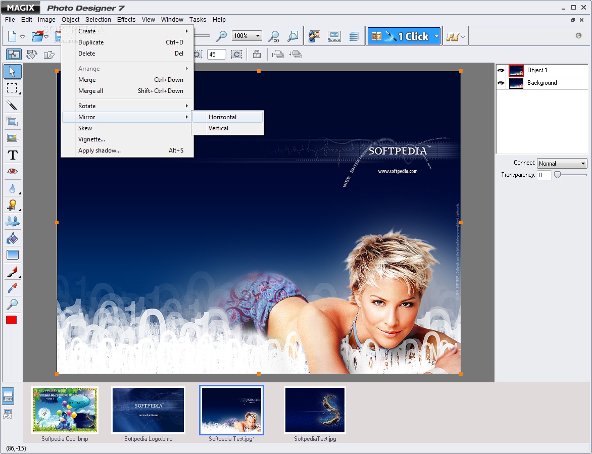The image size is (592, 454).
Task: Open Softpedia Logo.bmp thumbnail
Action: click(149, 410)
